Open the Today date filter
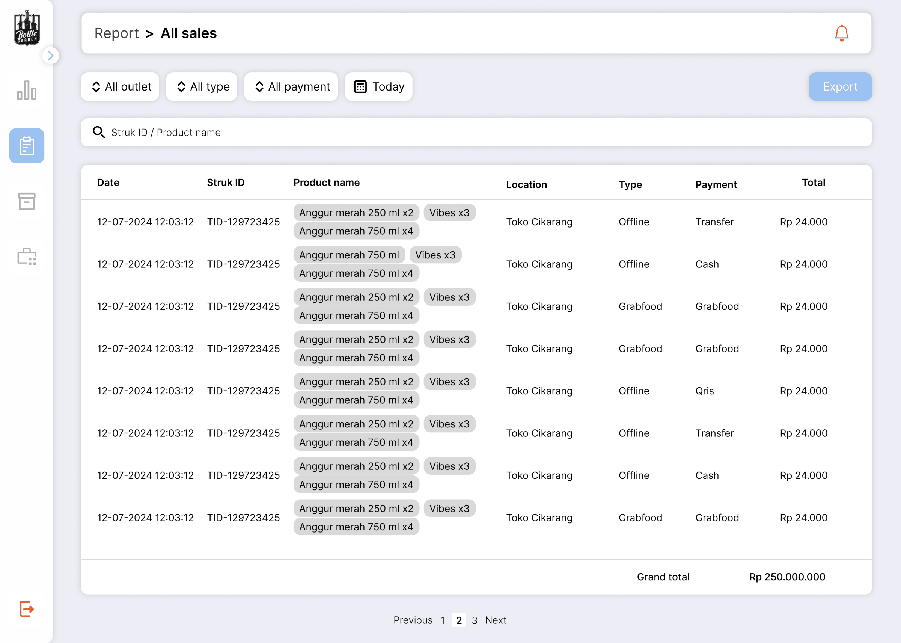 coord(379,87)
